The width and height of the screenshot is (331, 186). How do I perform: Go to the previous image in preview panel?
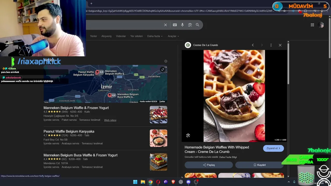[253, 45]
